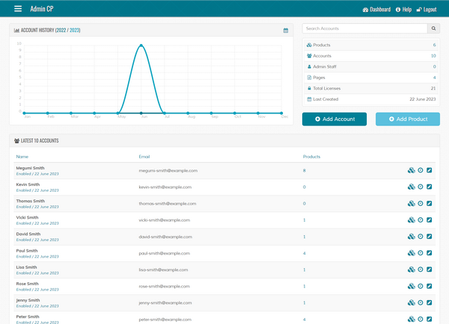Open the hamburger menu icon
The width and height of the screenshot is (449, 324).
18,8
